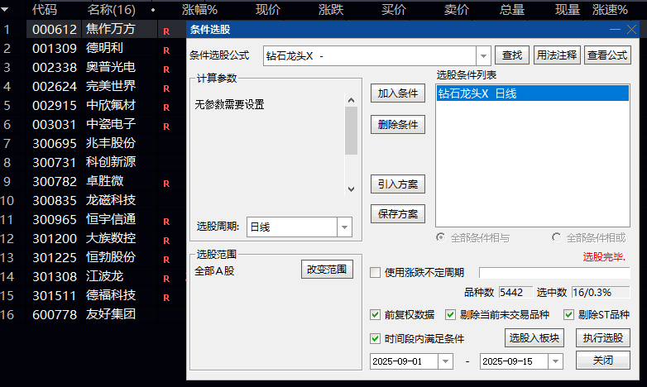Click the 查找 button
The height and width of the screenshot is (387, 647).
pyautogui.click(x=512, y=55)
